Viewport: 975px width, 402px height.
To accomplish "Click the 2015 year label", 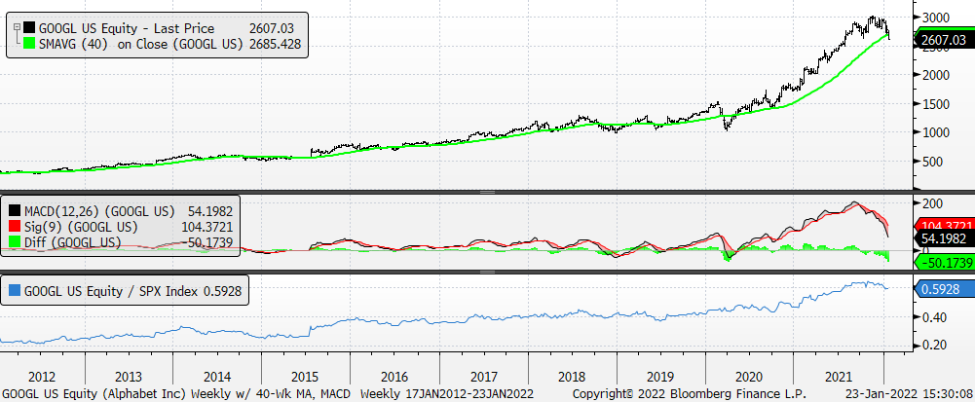I will click(x=305, y=377).
